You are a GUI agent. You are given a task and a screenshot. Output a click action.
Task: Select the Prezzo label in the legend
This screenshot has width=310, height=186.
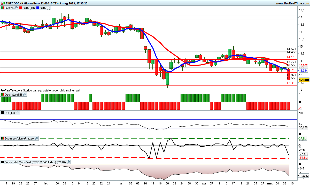pos(9,8)
